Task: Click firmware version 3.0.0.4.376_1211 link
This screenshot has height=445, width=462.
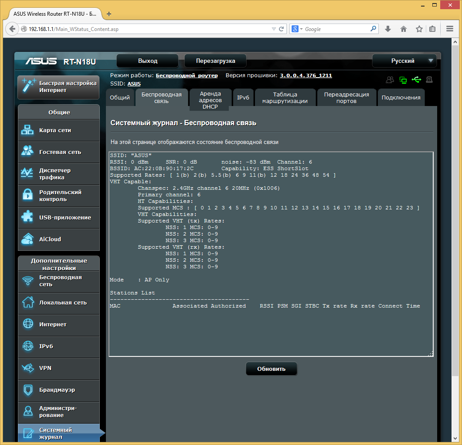Action: click(x=306, y=75)
